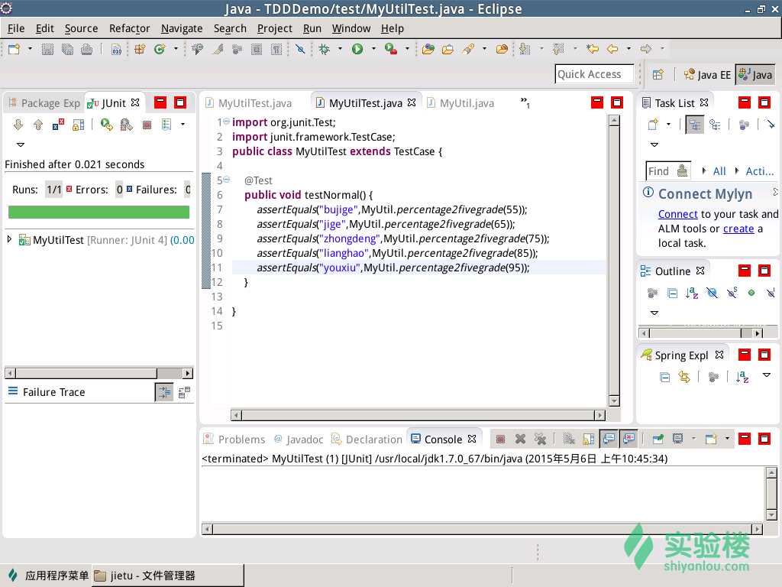Click the New Java Class icon
Image resolution: width=782 pixels, height=587 pixels.
click(x=160, y=49)
